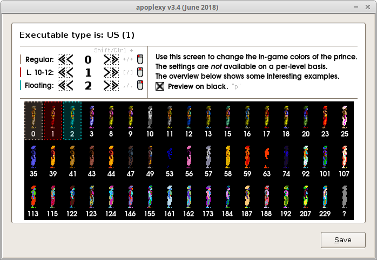
Task: Click the gray question mark preview
Action: click(x=345, y=201)
